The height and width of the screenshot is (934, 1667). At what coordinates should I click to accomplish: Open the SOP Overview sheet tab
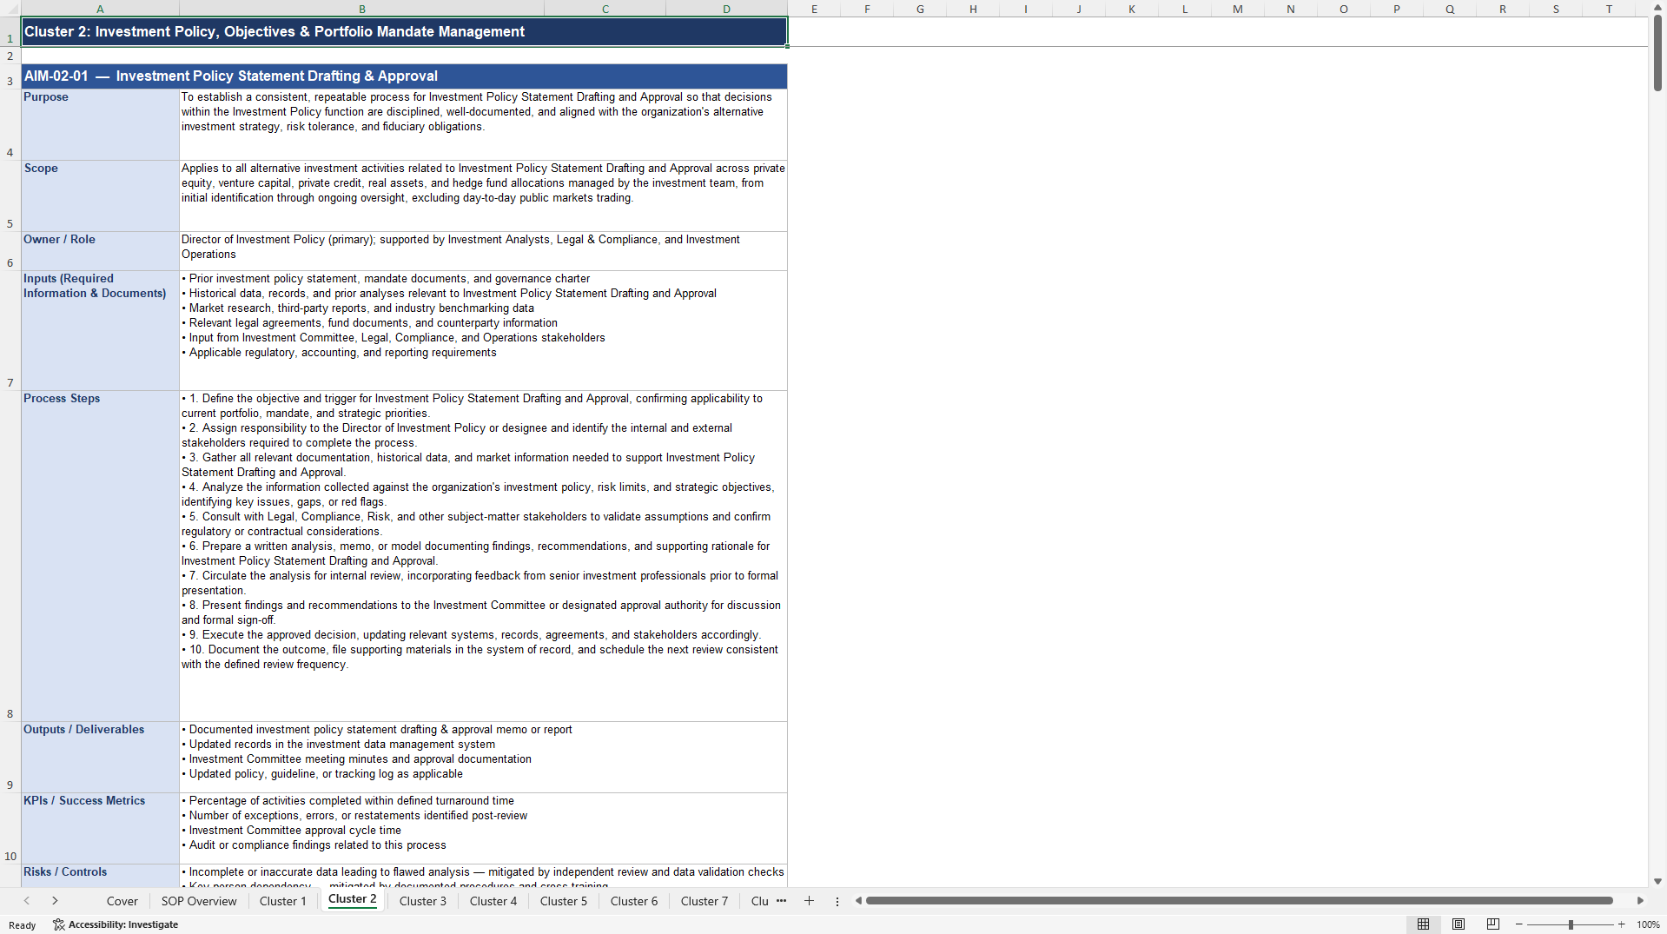click(x=199, y=901)
